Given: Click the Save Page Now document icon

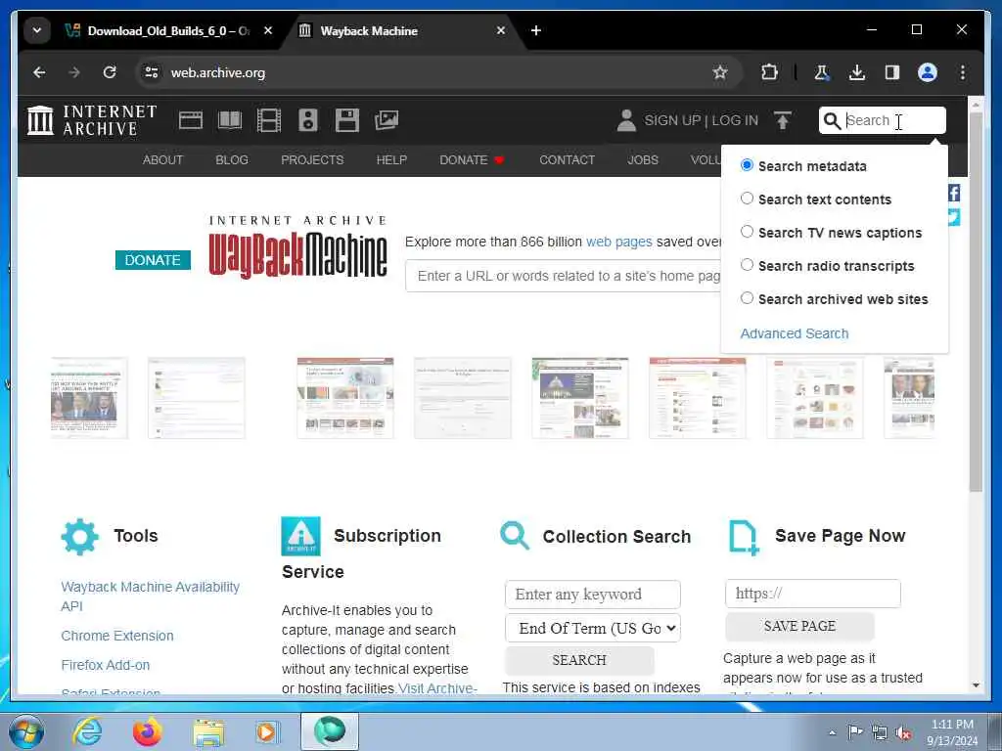Looking at the screenshot, I should (x=744, y=538).
